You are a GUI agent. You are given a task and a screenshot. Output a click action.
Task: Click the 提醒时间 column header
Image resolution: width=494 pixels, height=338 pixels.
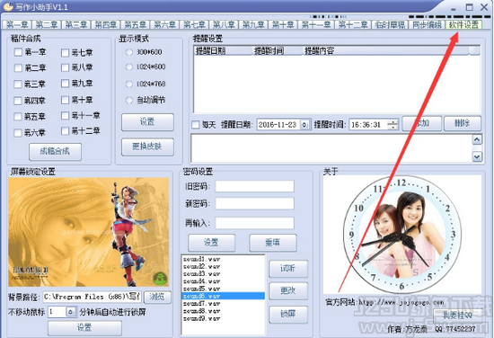pyautogui.click(x=278, y=50)
